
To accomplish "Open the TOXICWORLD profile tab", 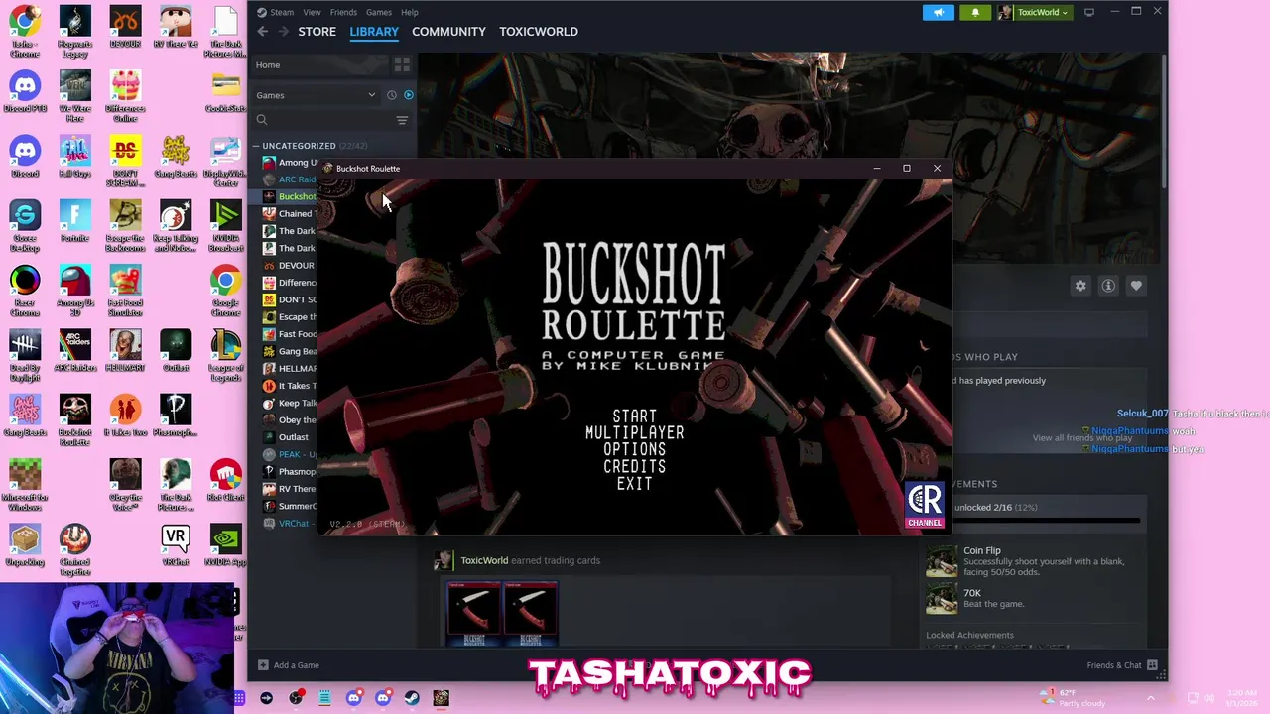I will click(x=539, y=32).
